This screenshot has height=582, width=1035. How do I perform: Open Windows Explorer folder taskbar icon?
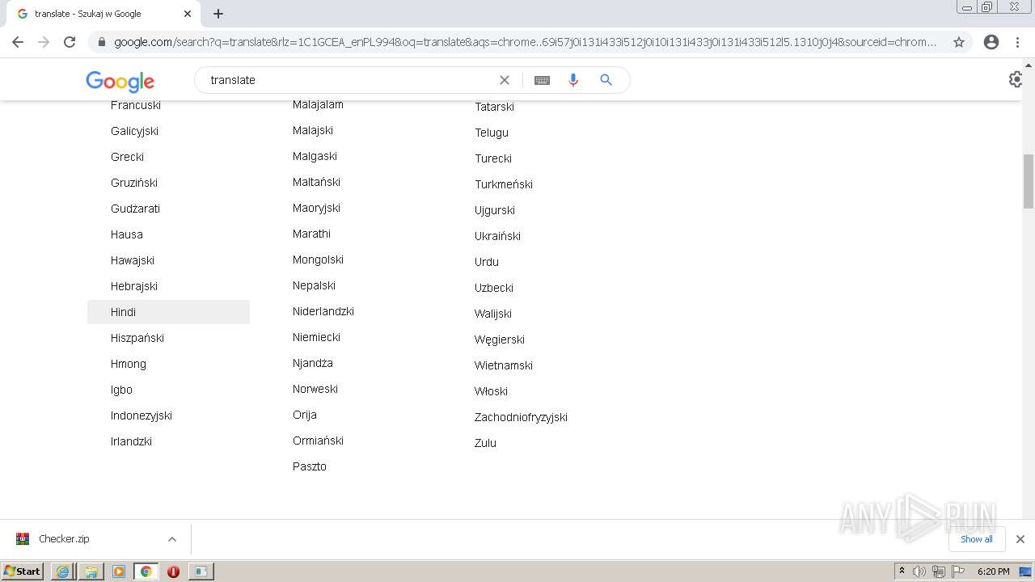tap(91, 571)
